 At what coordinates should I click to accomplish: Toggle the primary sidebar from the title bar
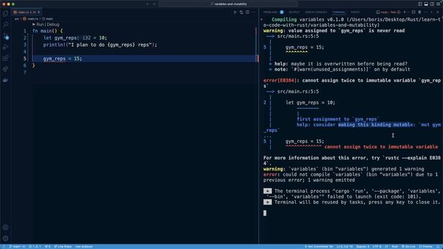(420, 4)
